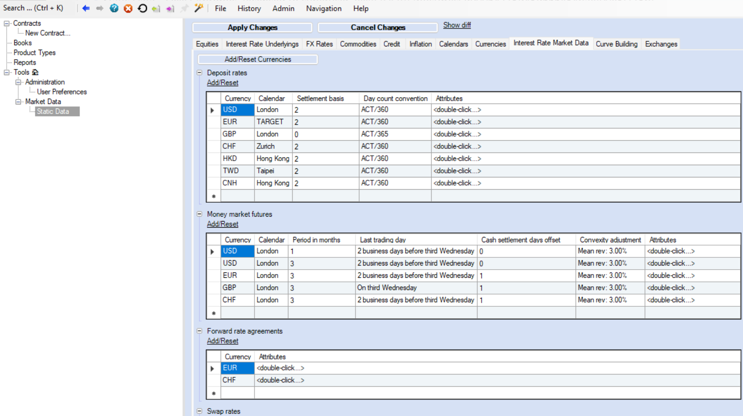Click the icon beside Tools tree node
Viewport: 743px width, 416px height.
click(x=35, y=72)
